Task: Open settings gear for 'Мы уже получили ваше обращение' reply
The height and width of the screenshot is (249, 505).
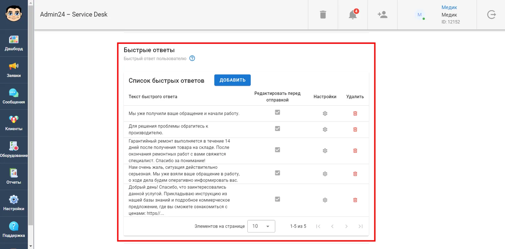Action: coord(325,113)
